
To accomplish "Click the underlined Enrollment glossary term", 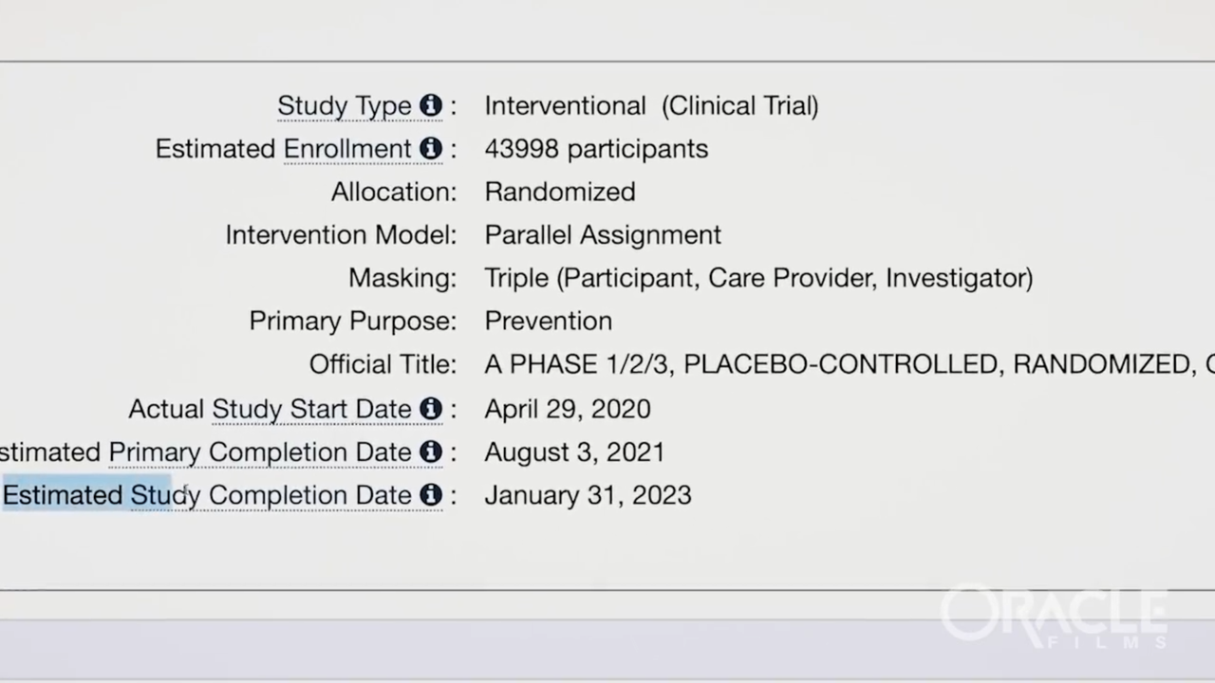I will [347, 149].
